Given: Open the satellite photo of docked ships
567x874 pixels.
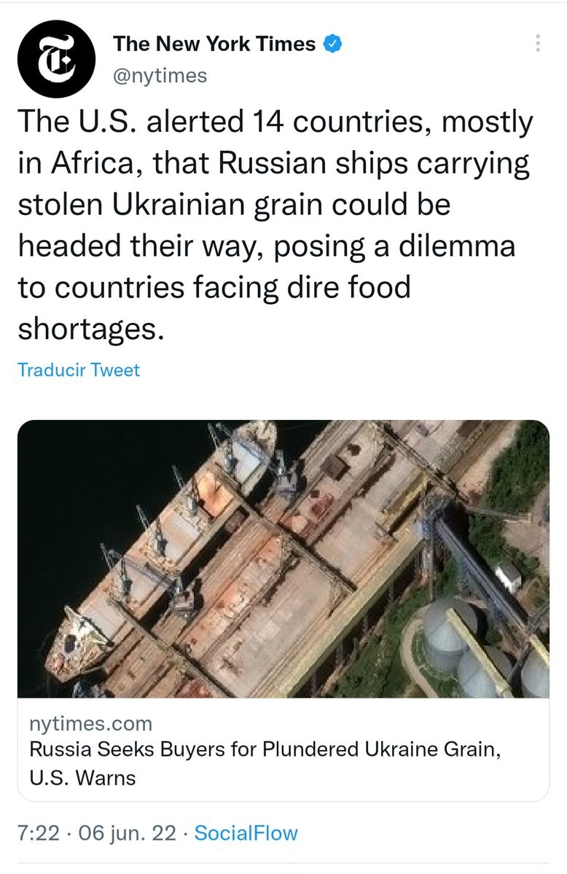Looking at the screenshot, I should (x=283, y=558).
